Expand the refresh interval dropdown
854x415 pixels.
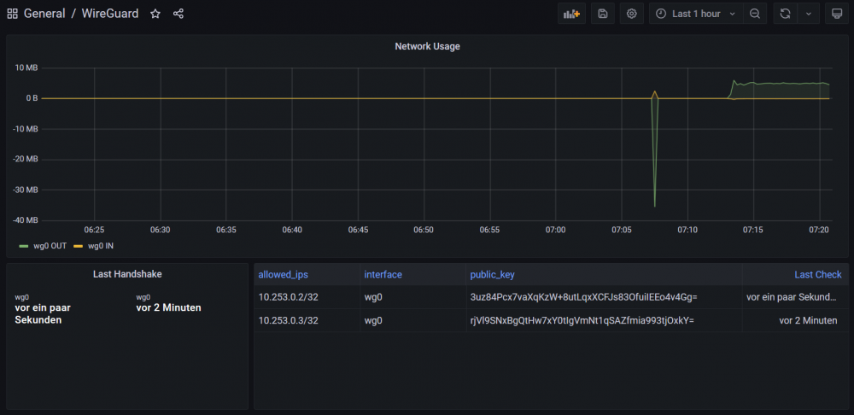point(809,14)
